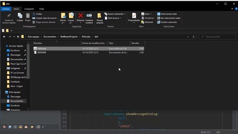Image resolution: width=238 pixels, height=134 pixels.
Task: Switch to the Vista tab
Action: coord(41,9)
